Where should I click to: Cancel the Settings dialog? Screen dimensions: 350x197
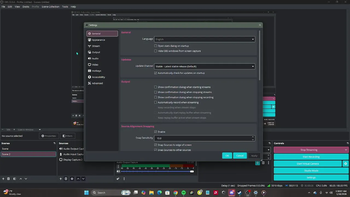coord(240,156)
